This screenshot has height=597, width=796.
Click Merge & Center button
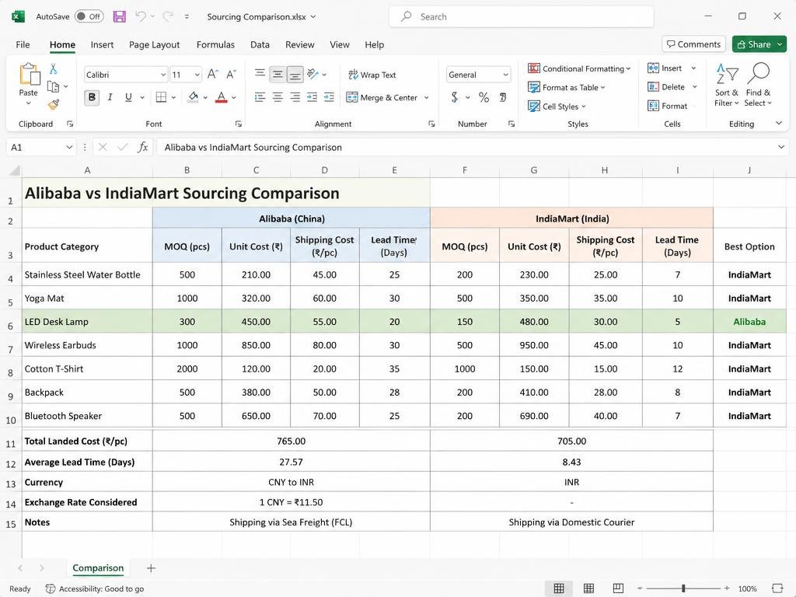[x=382, y=97]
